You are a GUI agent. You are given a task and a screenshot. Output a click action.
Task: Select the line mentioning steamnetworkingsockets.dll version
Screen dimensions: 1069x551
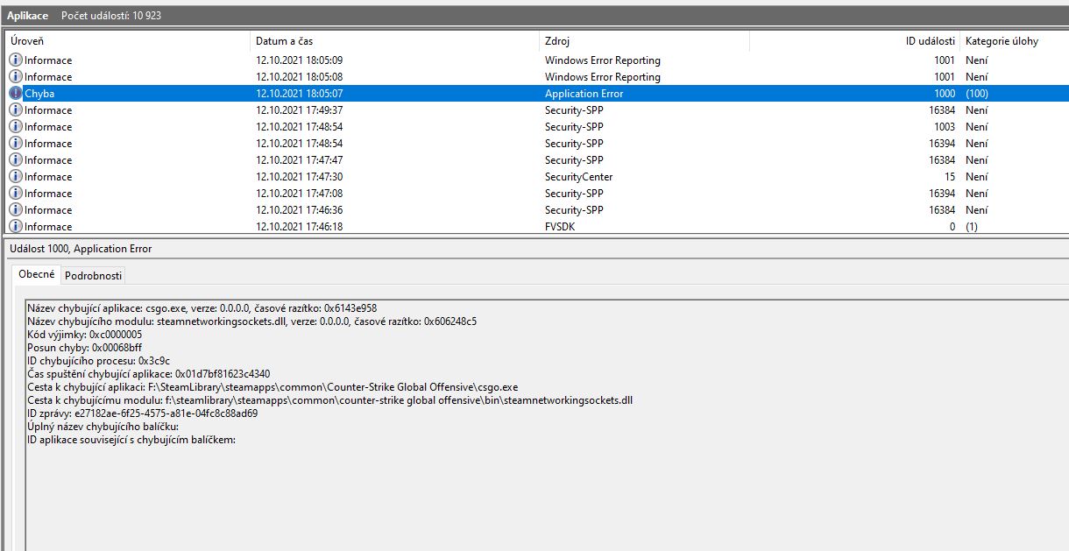tap(252, 321)
